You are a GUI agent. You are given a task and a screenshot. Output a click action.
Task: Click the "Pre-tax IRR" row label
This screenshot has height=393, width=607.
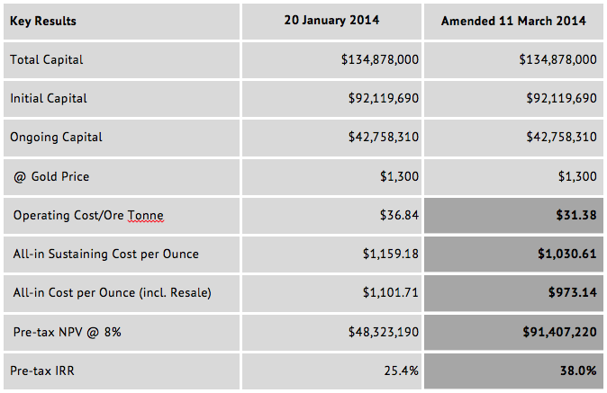pyautogui.click(x=45, y=370)
